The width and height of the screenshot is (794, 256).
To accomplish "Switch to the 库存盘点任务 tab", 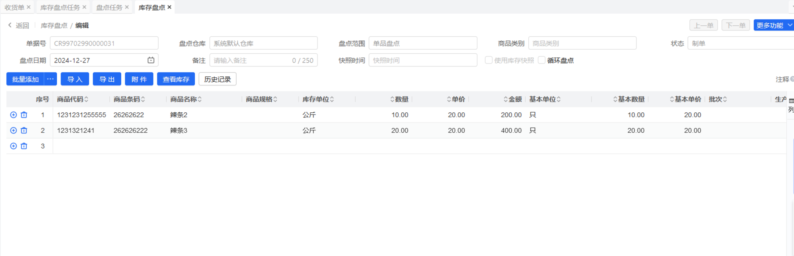I will [x=60, y=7].
